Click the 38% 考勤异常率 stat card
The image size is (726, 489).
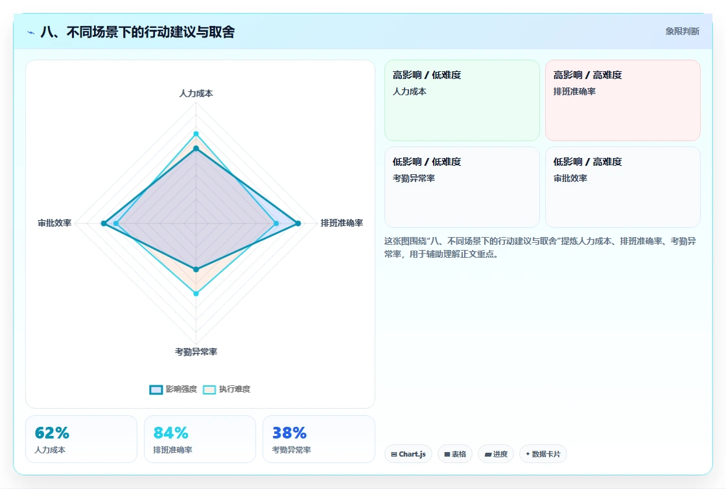pyautogui.click(x=318, y=439)
